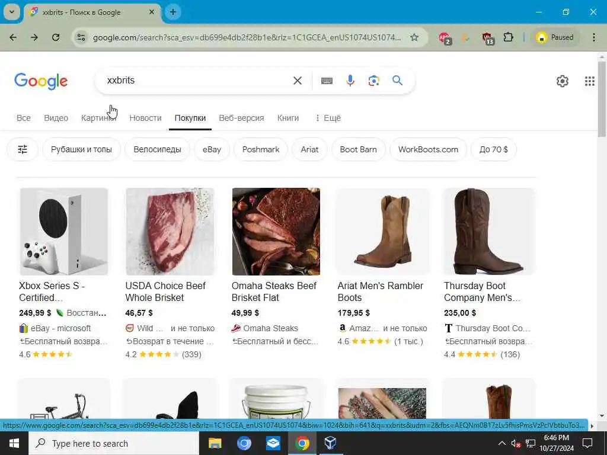Click the taskbar Type here to search box
607x455 pixels.
[x=114, y=443]
